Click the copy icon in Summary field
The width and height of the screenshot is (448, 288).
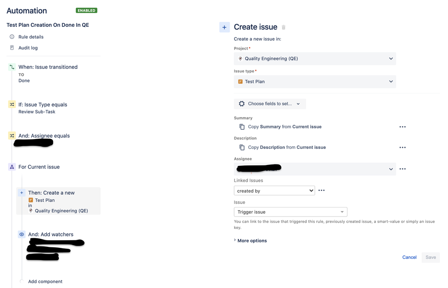pyautogui.click(x=242, y=127)
